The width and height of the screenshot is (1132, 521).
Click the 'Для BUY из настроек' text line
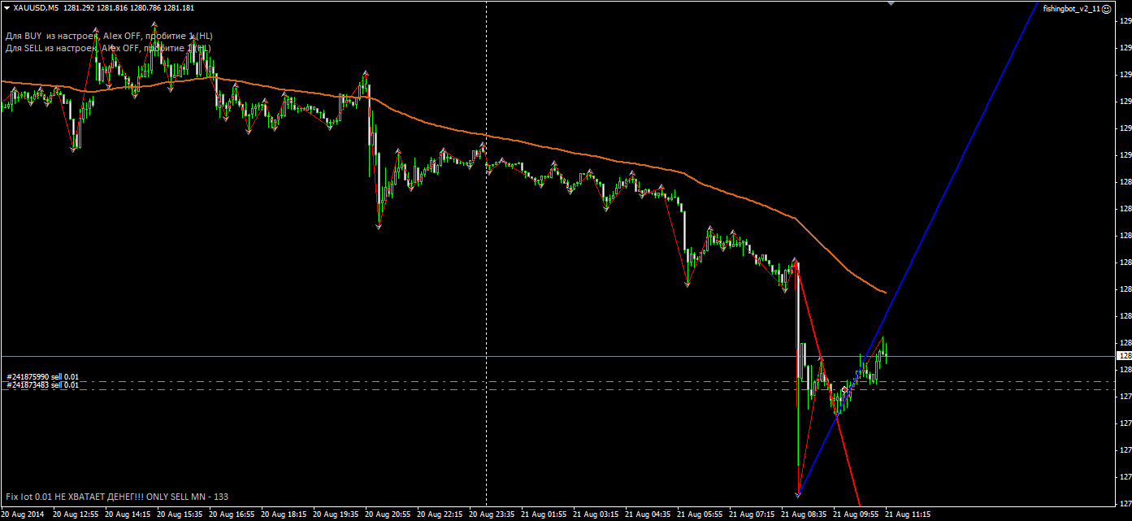pyautogui.click(x=109, y=36)
